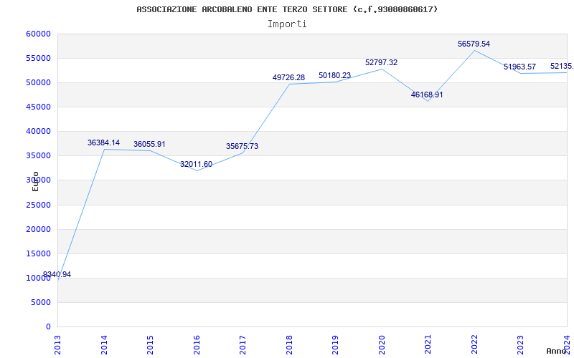
Task: Select the 9340.94 data label
Action: point(57,274)
